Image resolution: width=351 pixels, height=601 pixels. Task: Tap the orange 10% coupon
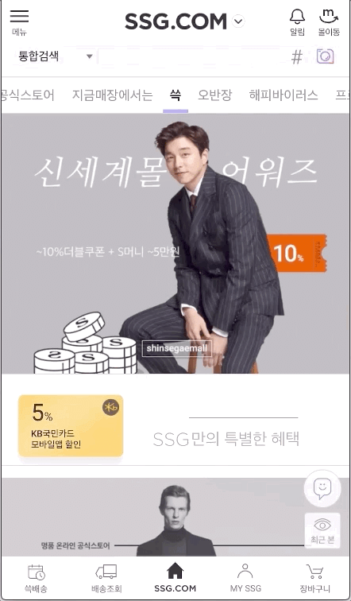point(296,254)
